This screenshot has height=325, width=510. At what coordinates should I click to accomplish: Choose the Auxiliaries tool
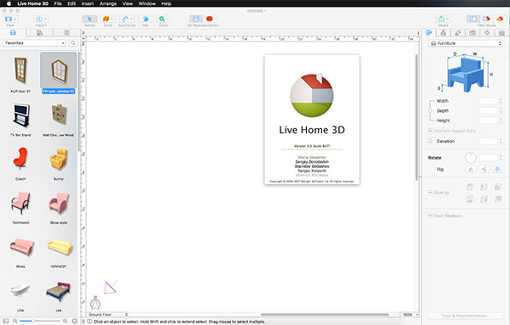pos(127,20)
